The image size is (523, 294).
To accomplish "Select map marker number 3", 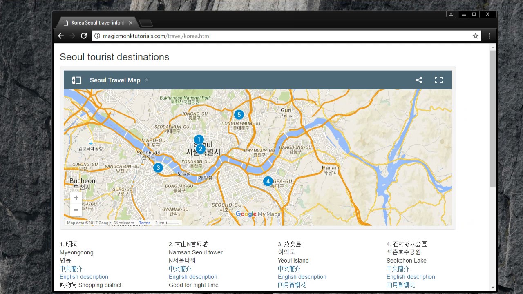I will pyautogui.click(x=158, y=167).
